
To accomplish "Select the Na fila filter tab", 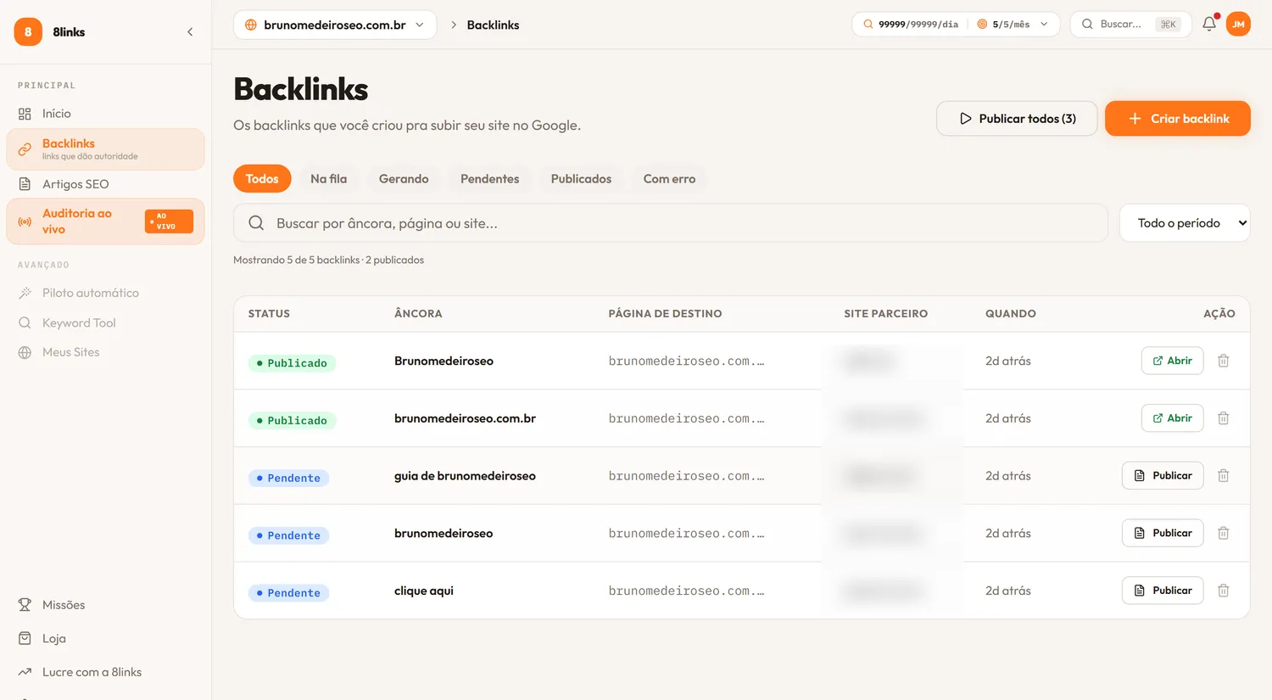I will click(329, 179).
